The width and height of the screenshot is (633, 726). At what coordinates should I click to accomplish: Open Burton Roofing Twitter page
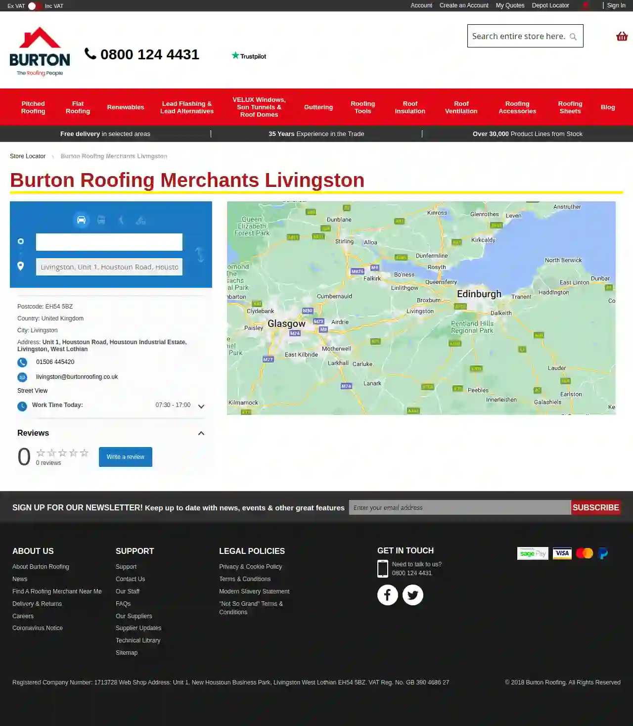coord(413,594)
